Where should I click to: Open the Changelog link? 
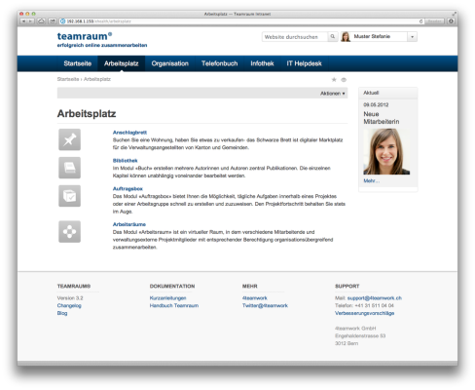pos(69,305)
